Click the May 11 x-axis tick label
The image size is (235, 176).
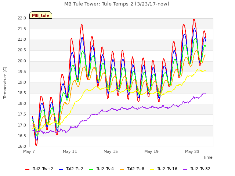(x=70, y=151)
